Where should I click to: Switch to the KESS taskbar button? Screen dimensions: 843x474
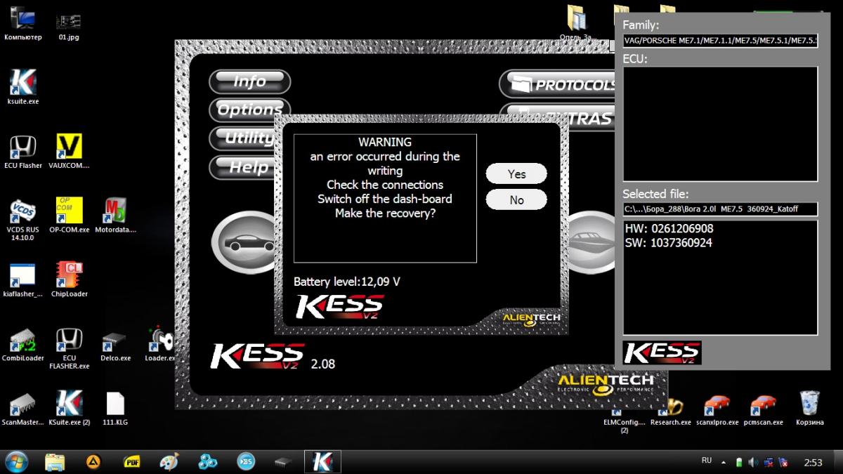(322, 461)
